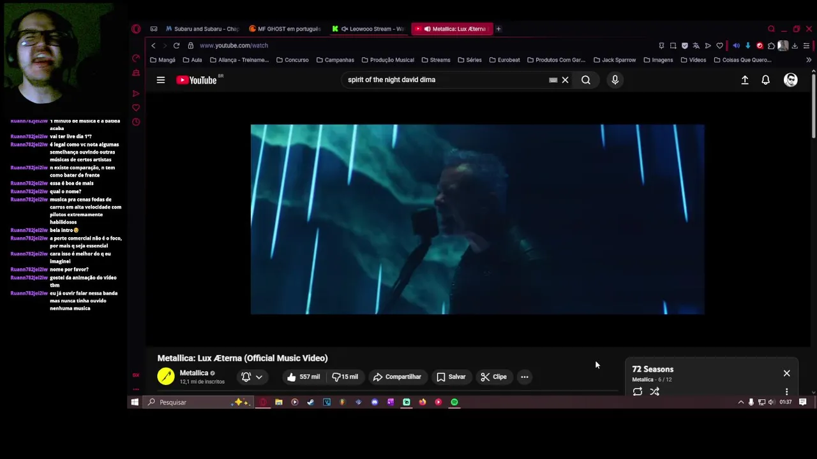The image size is (817, 459).
Task: Reload the page with refresh icon
Action: click(176, 45)
